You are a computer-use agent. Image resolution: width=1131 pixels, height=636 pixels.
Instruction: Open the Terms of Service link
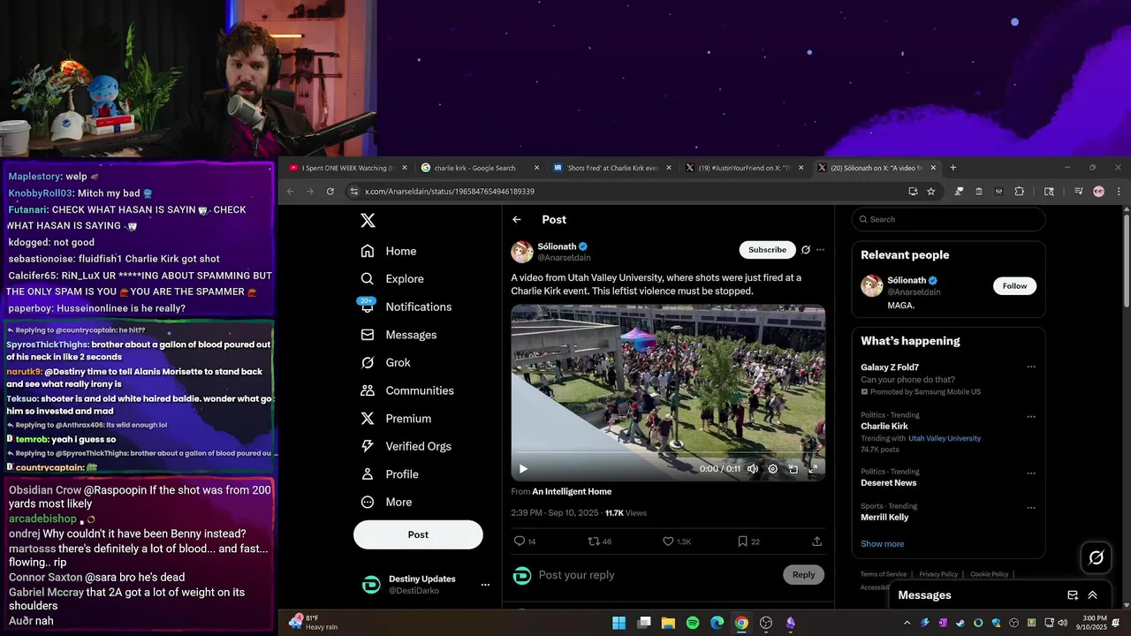tap(884, 574)
